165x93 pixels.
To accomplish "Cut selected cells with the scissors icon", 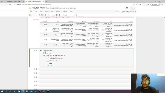I will click(36, 15).
